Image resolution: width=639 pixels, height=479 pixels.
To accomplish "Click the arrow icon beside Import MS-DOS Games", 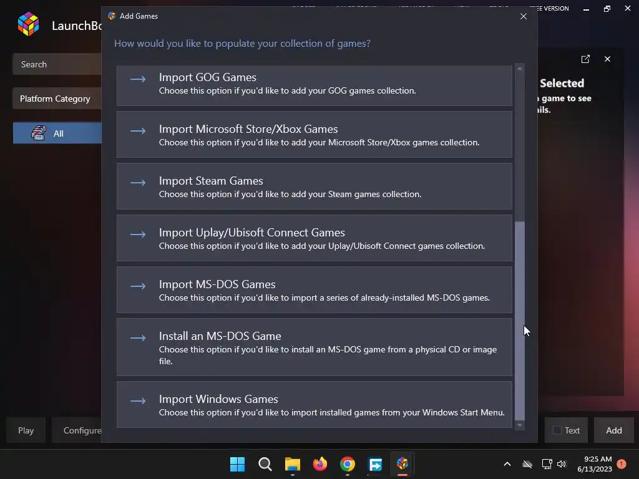I will (x=138, y=286).
